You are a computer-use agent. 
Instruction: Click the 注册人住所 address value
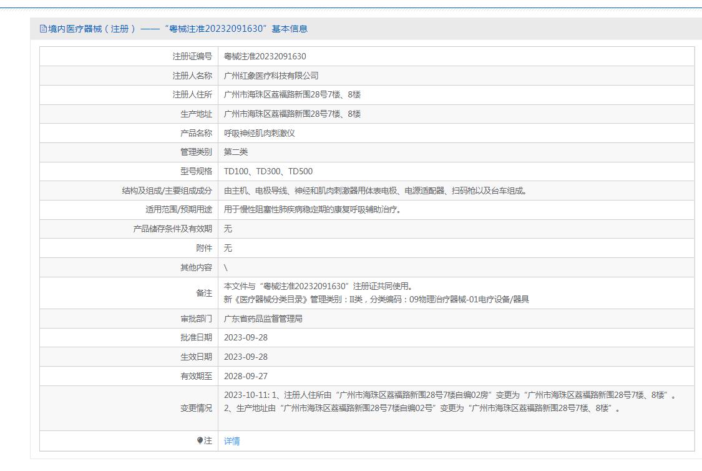(x=292, y=94)
